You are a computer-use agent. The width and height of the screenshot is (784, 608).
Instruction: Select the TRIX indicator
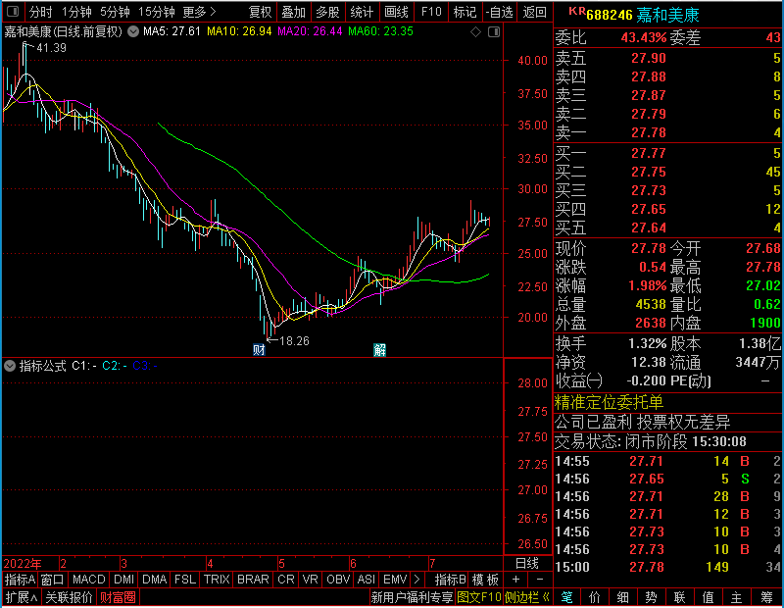[x=217, y=580]
